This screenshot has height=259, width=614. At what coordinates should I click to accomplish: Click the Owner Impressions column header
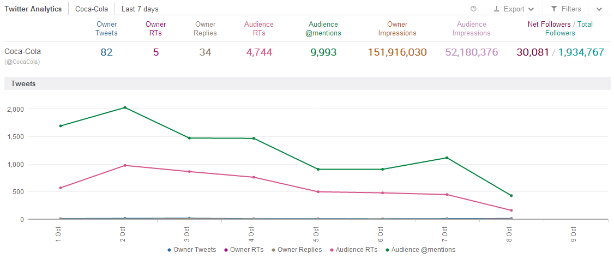pyautogui.click(x=397, y=29)
